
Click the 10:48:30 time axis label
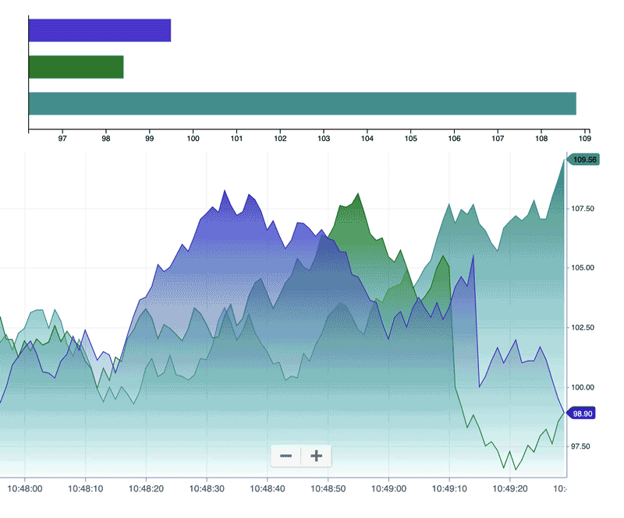(x=207, y=488)
